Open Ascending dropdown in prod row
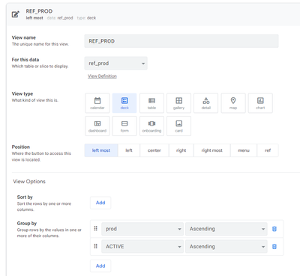 coord(226,229)
